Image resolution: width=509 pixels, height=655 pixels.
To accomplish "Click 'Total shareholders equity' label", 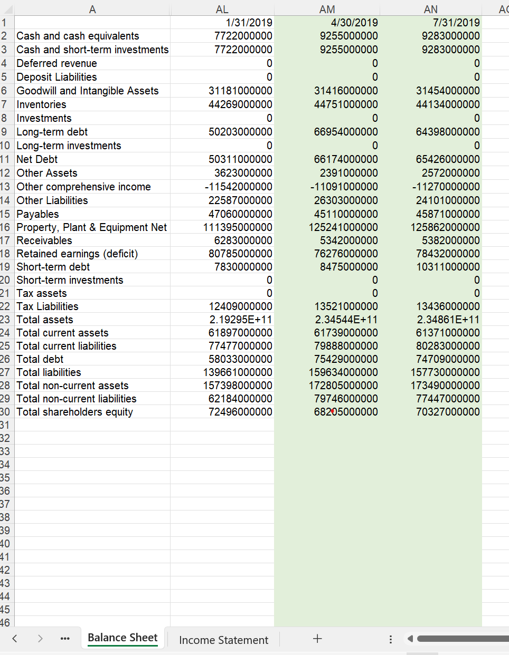I will 74,412.
